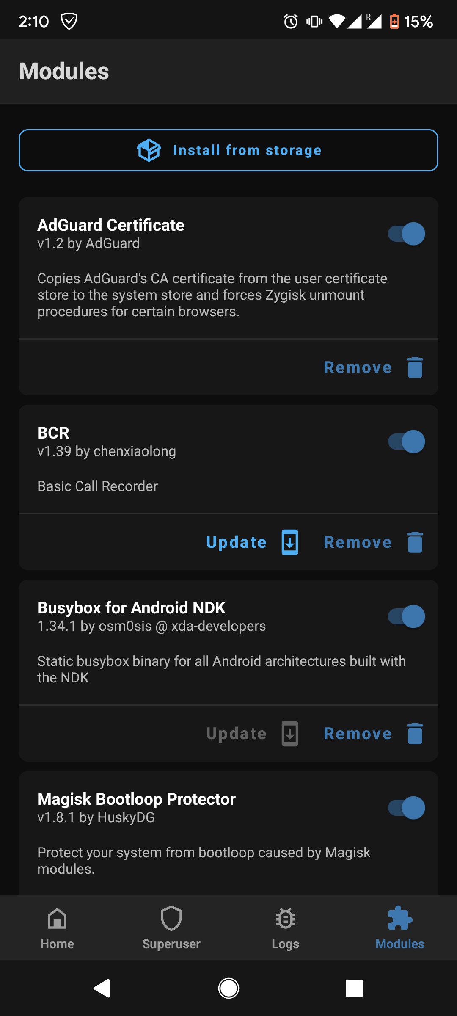
Task: Click the trash icon for removing BCR
Action: 414,542
